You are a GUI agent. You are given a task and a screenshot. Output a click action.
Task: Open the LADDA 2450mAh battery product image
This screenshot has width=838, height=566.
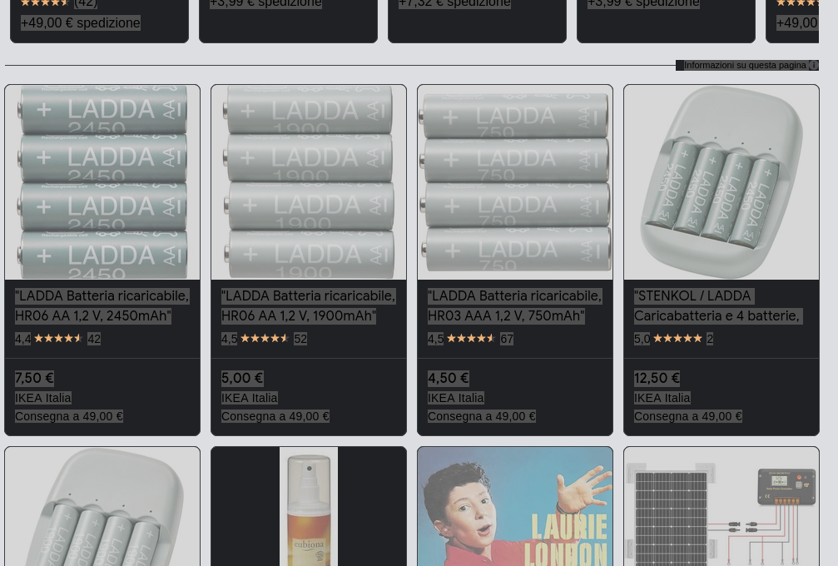tap(102, 182)
